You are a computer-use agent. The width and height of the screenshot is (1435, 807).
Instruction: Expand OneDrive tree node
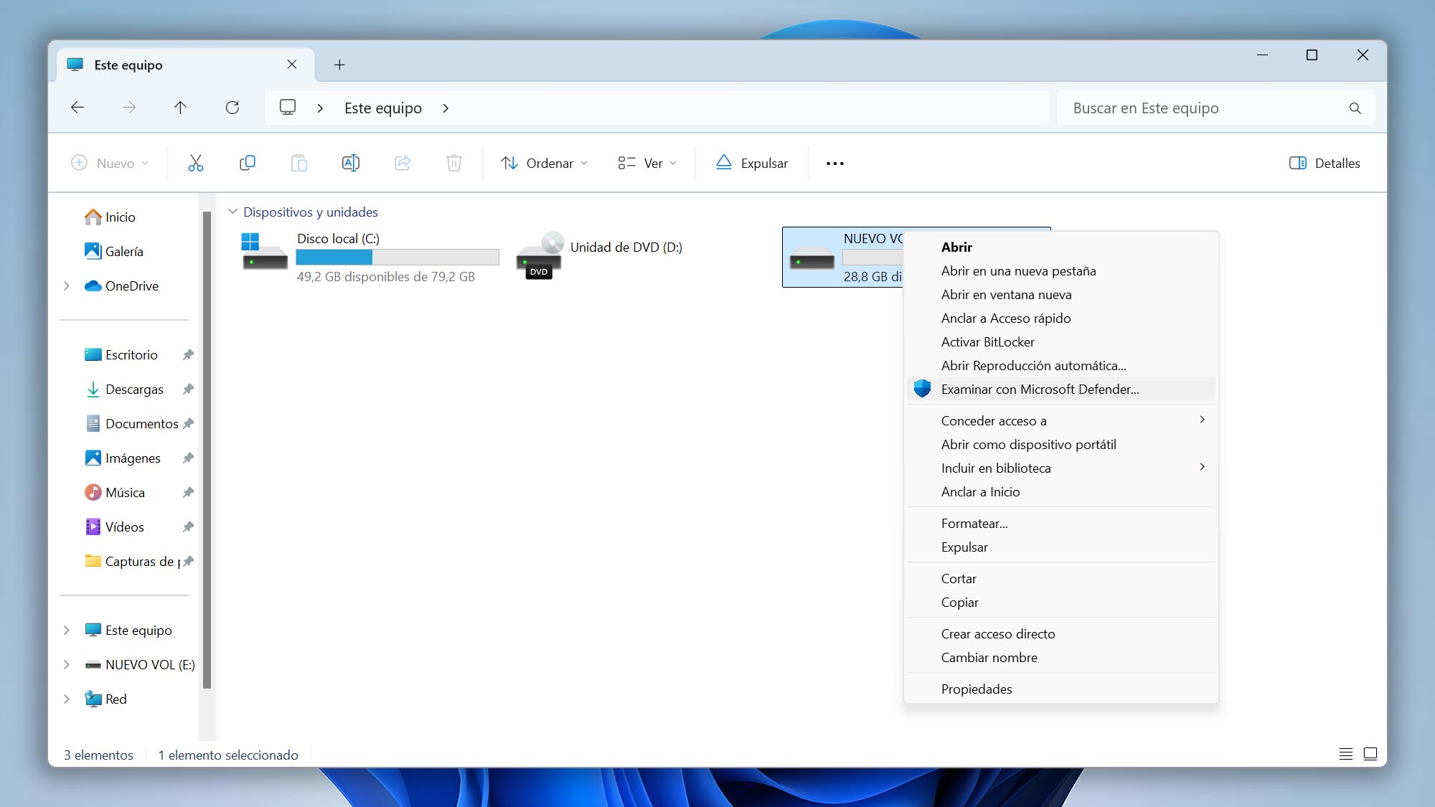[67, 285]
